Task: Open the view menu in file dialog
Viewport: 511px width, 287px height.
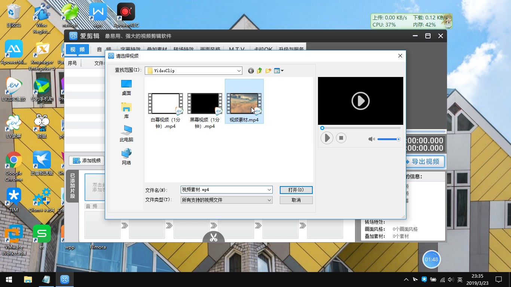Action: (x=279, y=71)
